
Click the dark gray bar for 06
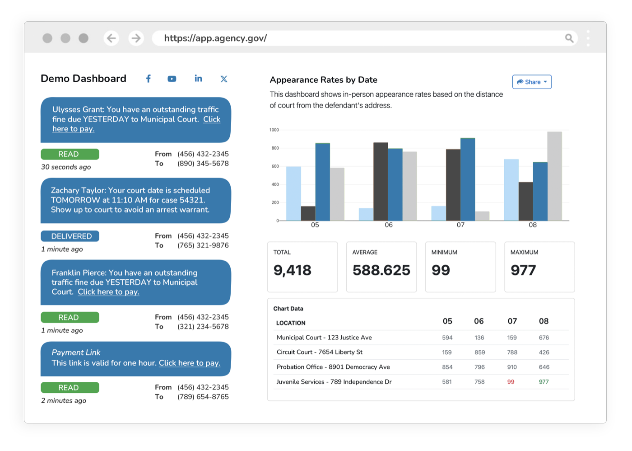pyautogui.click(x=381, y=182)
